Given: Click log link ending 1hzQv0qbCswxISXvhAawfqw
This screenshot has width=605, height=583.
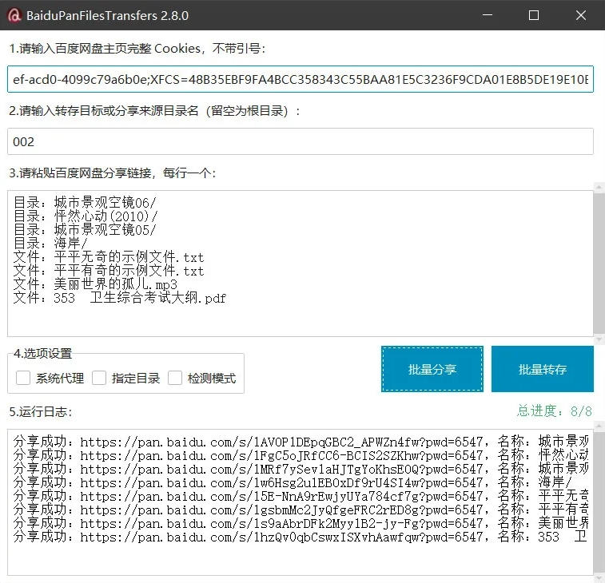Looking at the screenshot, I should pyautogui.click(x=281, y=537).
